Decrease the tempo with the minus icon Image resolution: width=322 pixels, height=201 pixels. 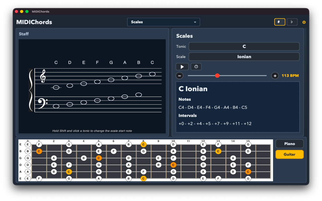[x=179, y=75]
